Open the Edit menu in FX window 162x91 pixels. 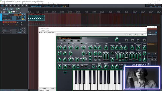click(43, 31)
